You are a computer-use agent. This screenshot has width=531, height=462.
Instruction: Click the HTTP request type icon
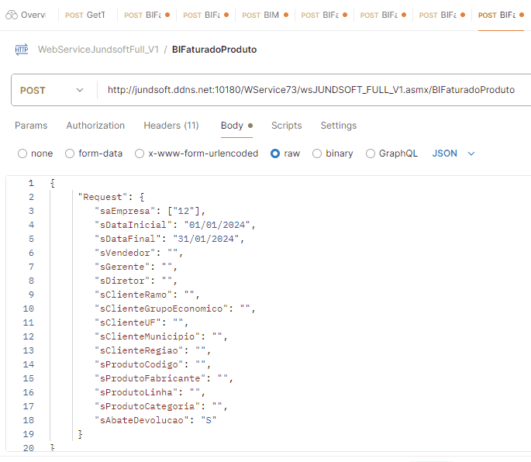(21, 50)
